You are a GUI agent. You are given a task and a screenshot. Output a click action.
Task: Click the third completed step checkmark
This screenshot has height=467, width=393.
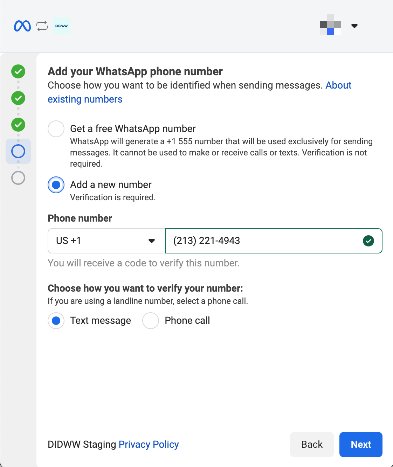18,125
